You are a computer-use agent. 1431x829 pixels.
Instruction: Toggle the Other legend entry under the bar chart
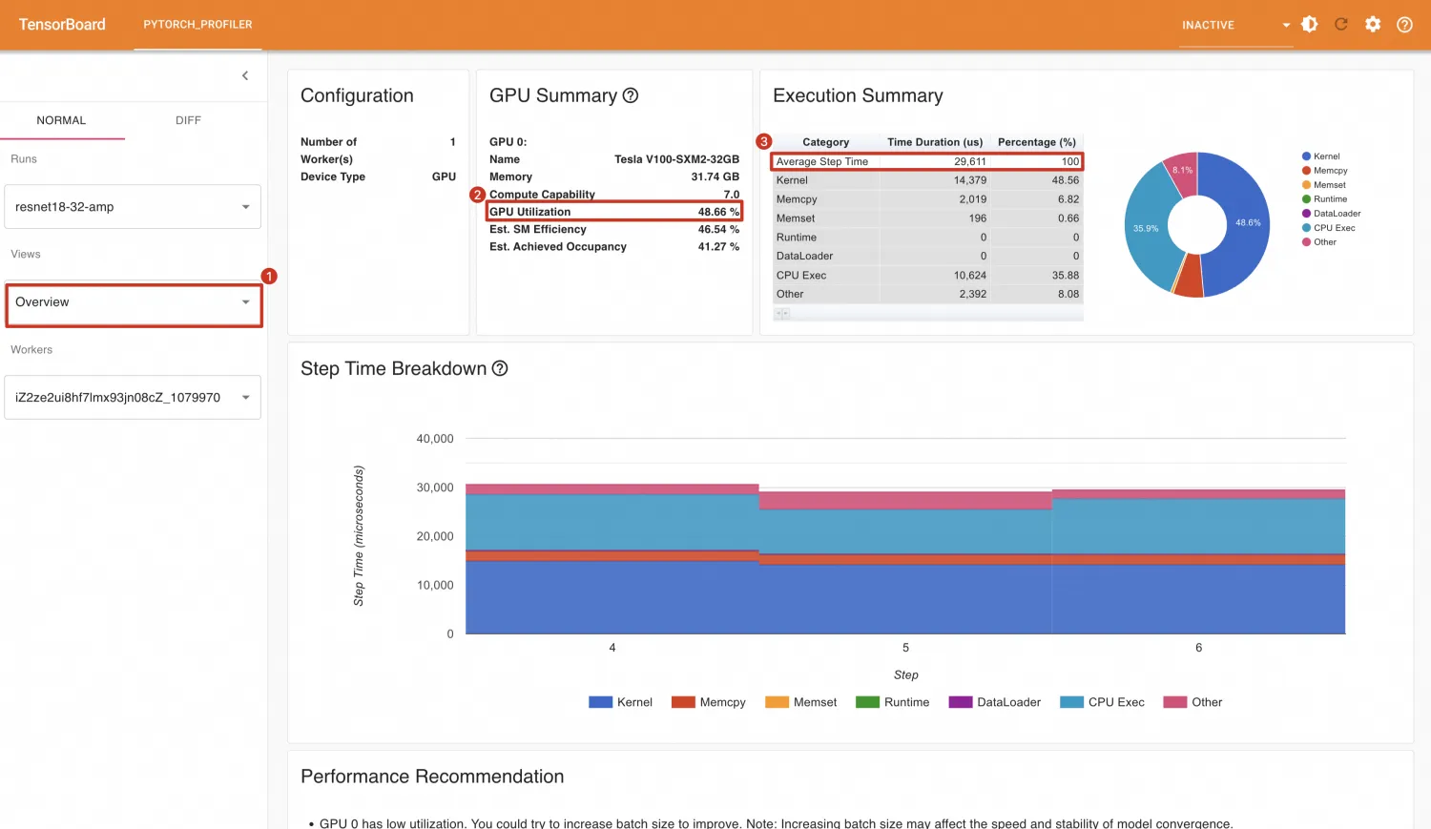click(1193, 702)
